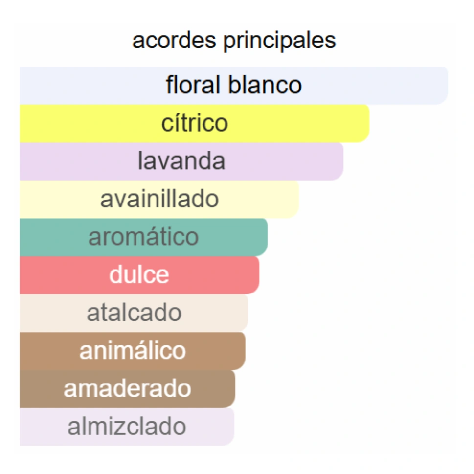
Task: Select the almizclado accord bar
Action: (127, 427)
